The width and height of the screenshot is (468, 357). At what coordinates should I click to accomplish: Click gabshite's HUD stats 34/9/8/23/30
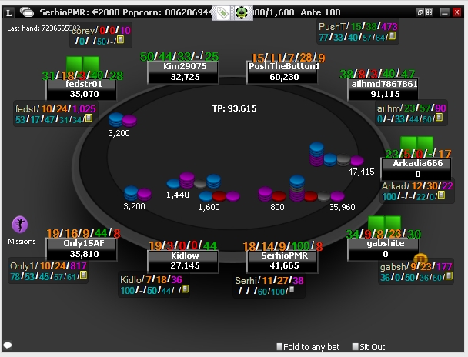[x=383, y=234]
